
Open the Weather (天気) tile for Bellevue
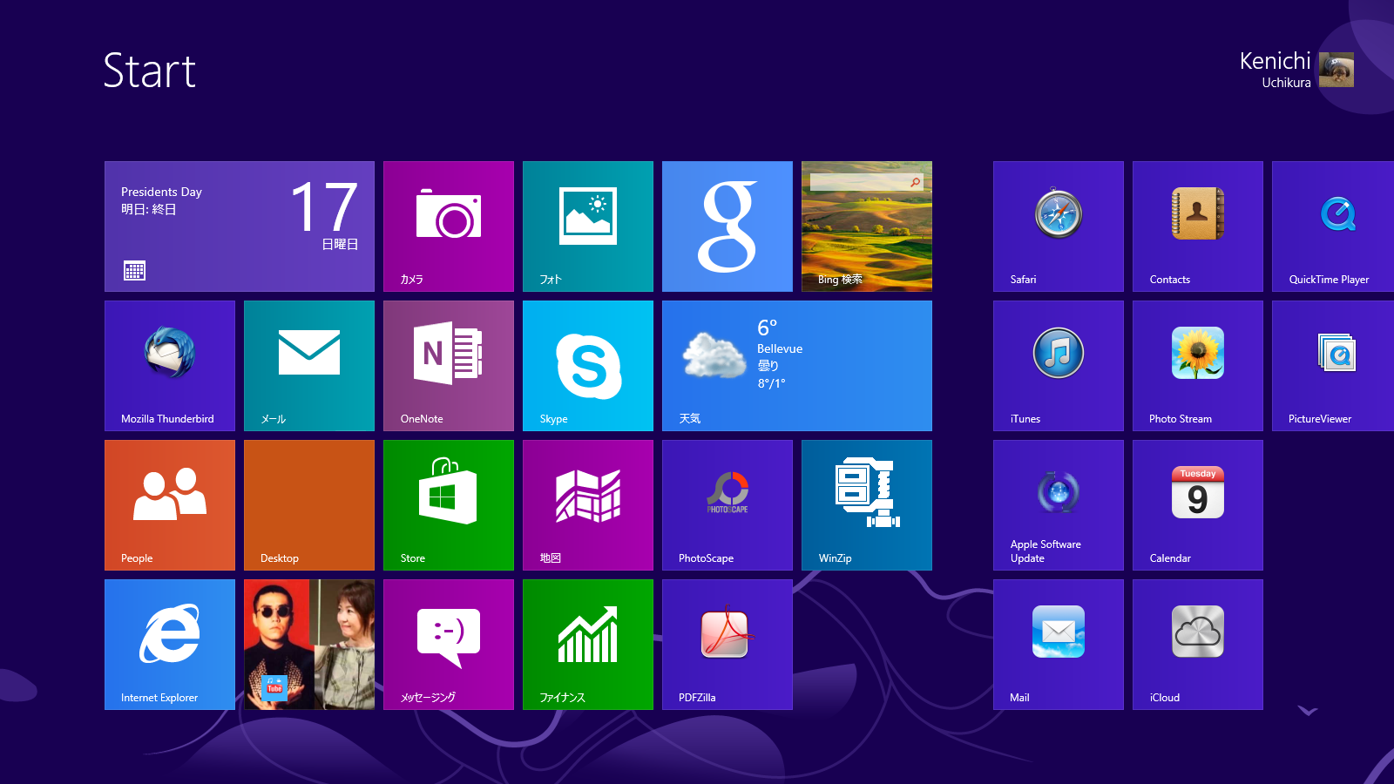[797, 366]
